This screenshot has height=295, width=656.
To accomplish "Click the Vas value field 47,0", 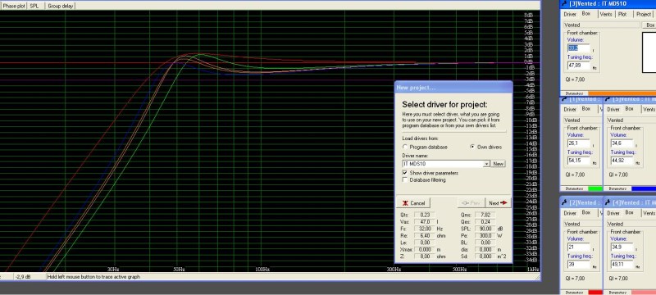I will click(425, 222).
